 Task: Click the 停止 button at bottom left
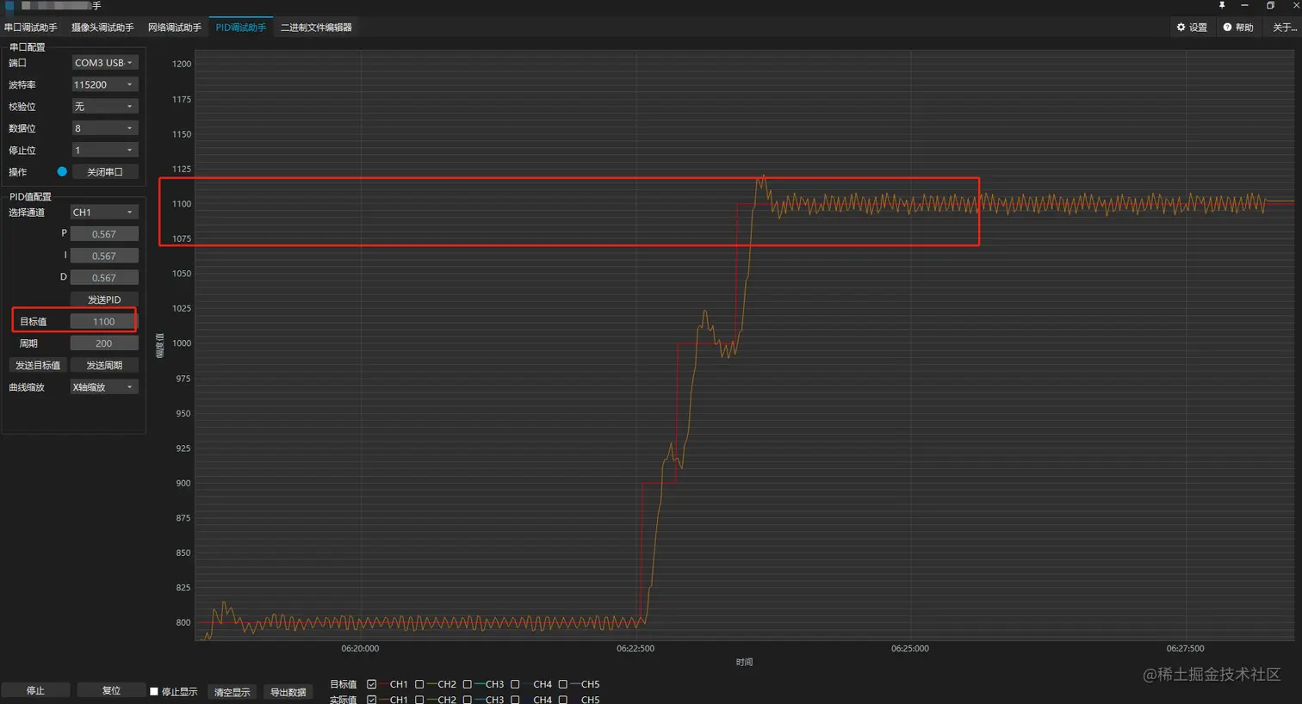(35, 690)
